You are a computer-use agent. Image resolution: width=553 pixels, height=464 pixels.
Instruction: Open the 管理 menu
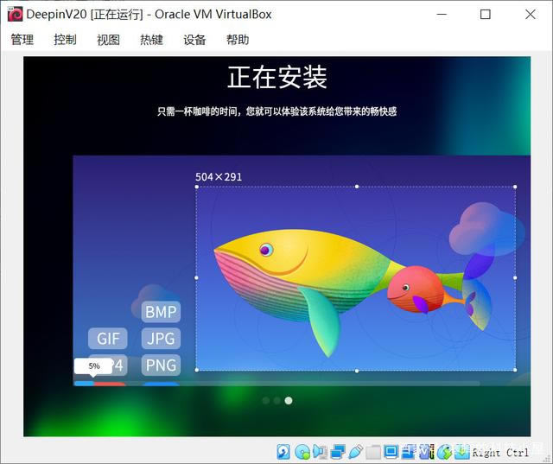(22, 39)
